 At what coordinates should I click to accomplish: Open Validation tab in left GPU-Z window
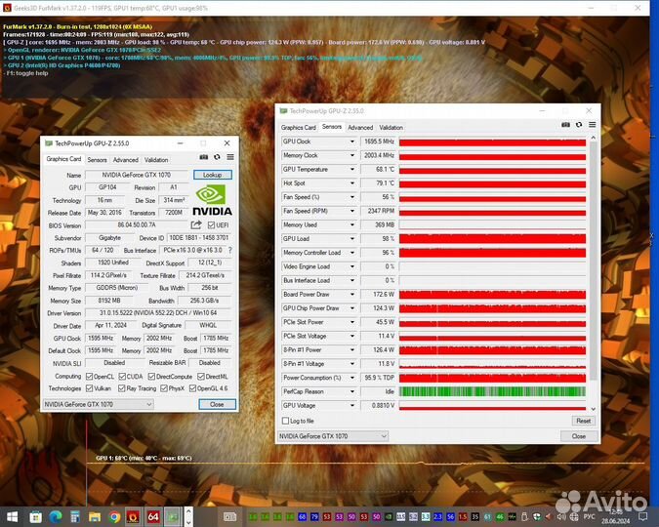[156, 160]
